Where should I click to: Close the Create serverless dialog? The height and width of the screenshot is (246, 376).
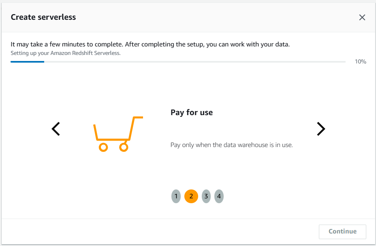(362, 17)
